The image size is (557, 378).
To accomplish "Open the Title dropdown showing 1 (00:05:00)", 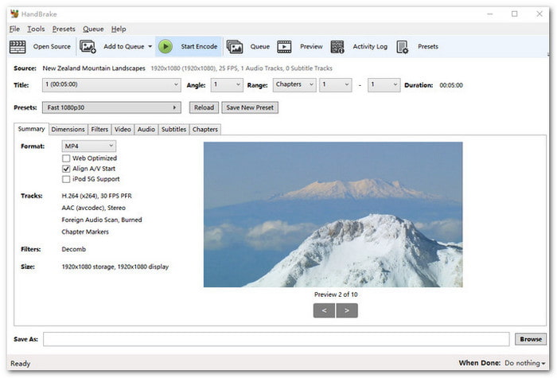I will (x=111, y=85).
